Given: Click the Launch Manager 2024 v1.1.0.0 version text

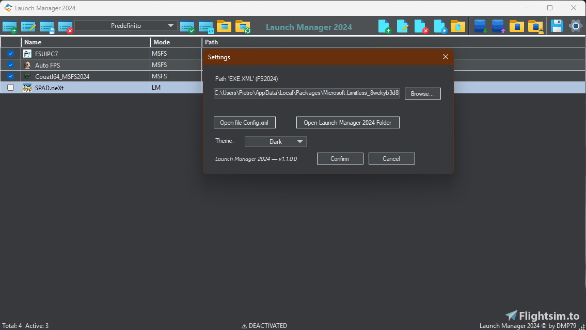Looking at the screenshot, I should click(x=256, y=159).
